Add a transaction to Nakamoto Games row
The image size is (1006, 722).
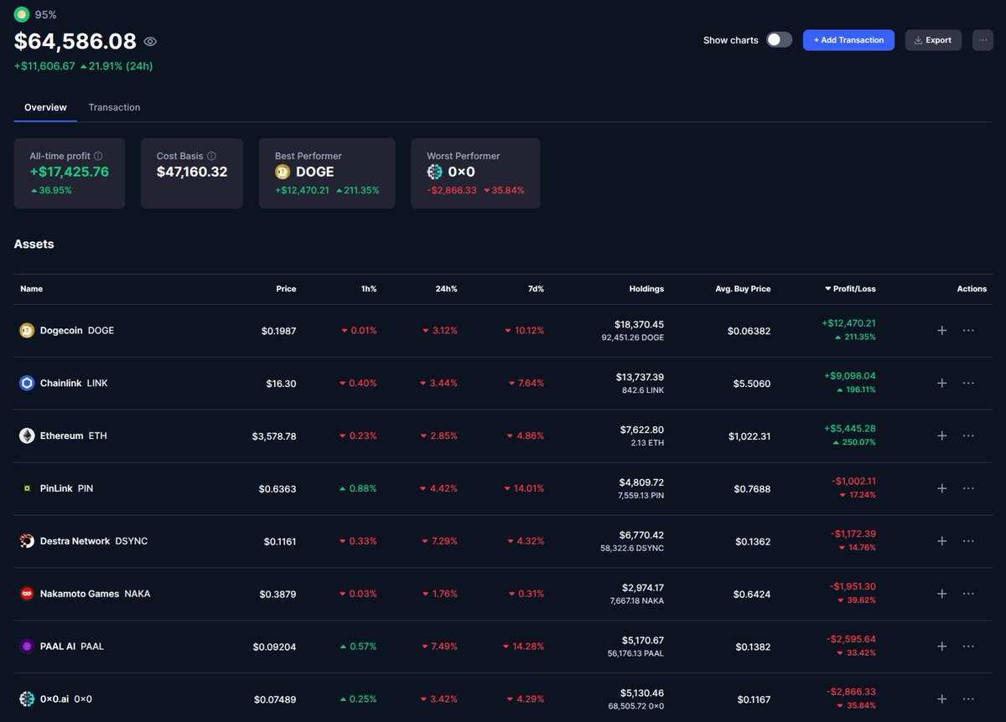pos(941,594)
